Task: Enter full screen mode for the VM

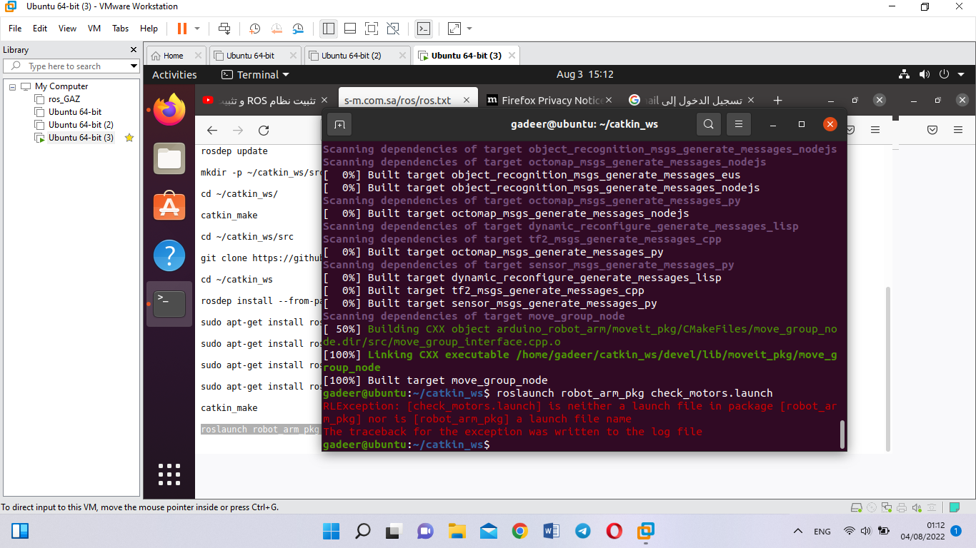Action: [x=372, y=29]
